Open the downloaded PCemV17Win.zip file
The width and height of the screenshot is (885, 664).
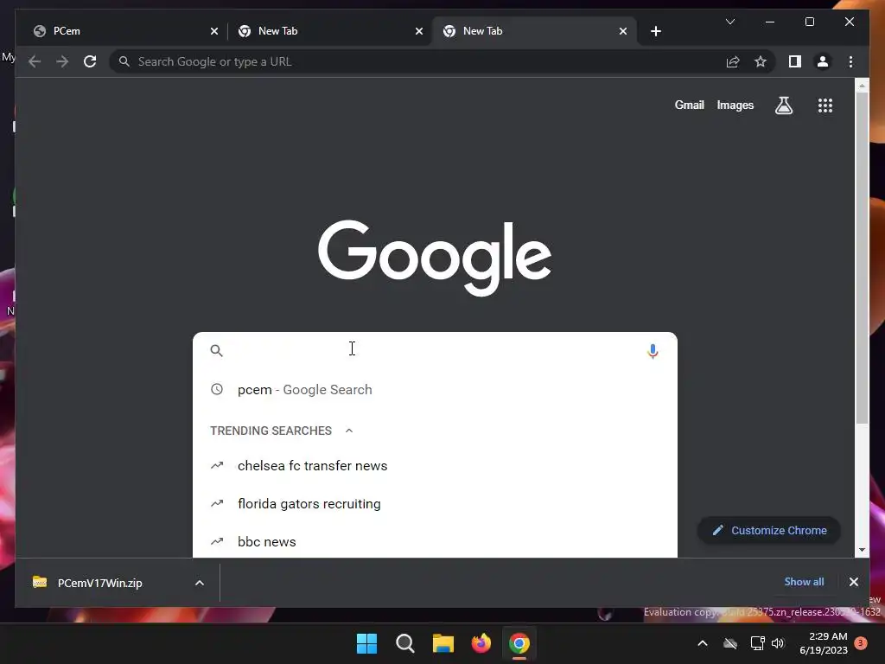100,583
